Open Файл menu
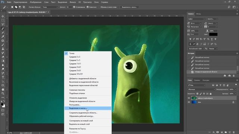Image resolution: width=239 pixels, height=134 pixels. pos(9,2)
